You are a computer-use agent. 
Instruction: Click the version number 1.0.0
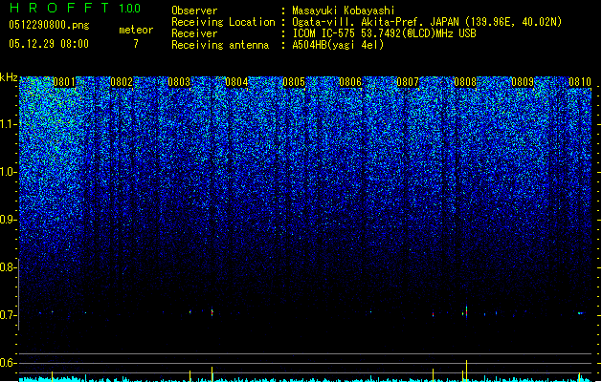click(129, 9)
